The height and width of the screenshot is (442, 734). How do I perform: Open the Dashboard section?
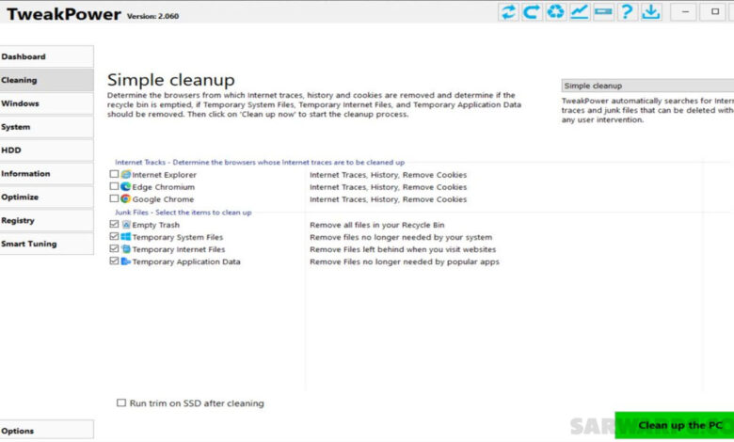point(46,56)
